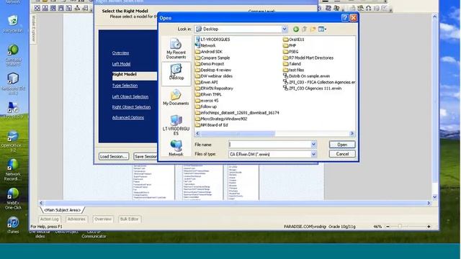Zoom out with minus button
461x259 pixels.
click(x=388, y=227)
